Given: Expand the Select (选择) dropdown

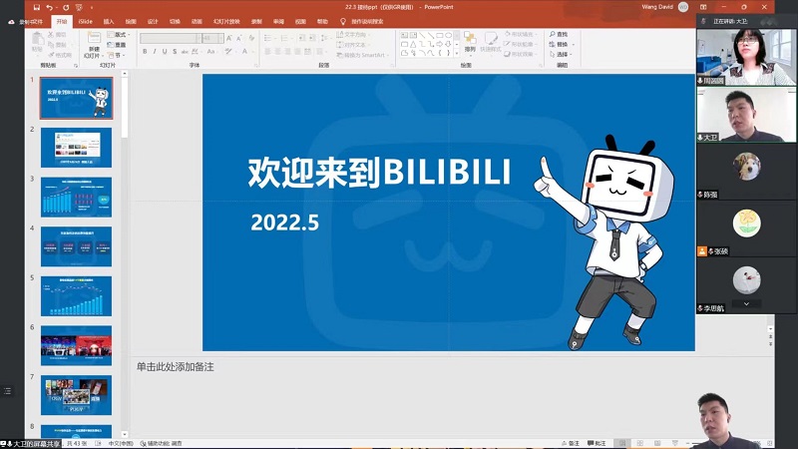Looking at the screenshot, I should click(x=562, y=55).
